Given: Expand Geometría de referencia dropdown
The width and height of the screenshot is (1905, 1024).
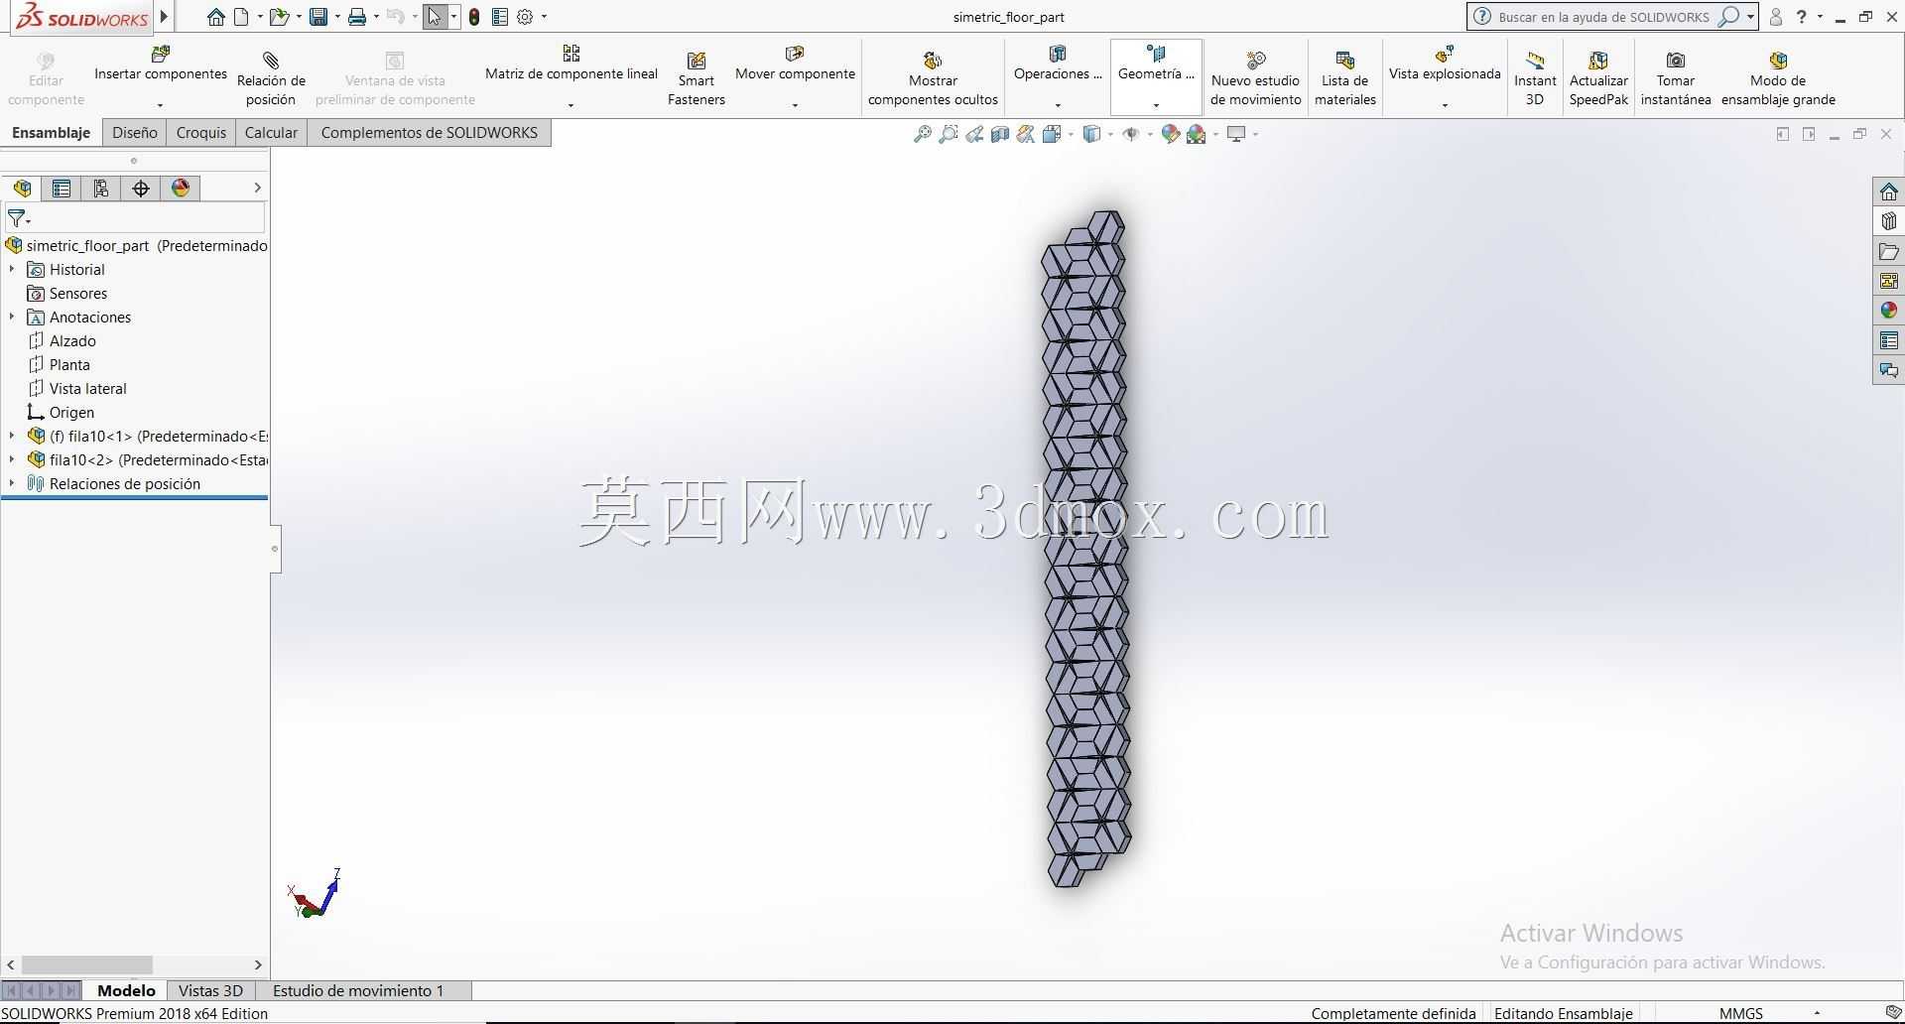Looking at the screenshot, I should [1156, 104].
